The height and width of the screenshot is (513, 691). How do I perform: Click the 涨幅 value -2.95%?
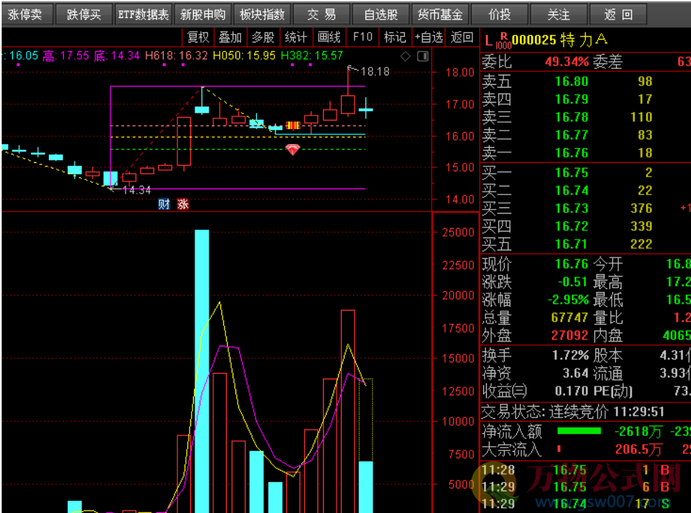[x=568, y=300]
